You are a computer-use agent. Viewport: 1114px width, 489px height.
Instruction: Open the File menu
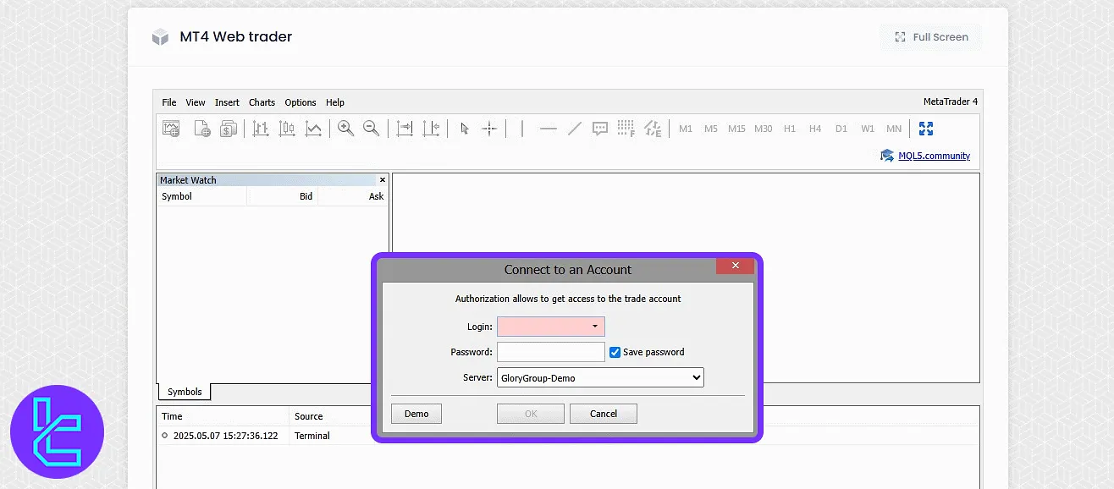click(x=169, y=102)
